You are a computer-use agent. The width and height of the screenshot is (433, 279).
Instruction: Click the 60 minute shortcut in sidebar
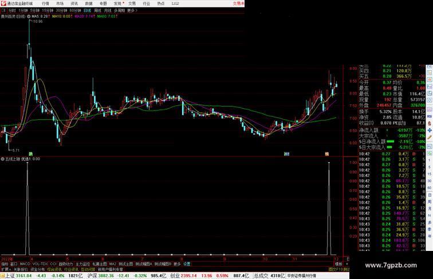(430, 188)
